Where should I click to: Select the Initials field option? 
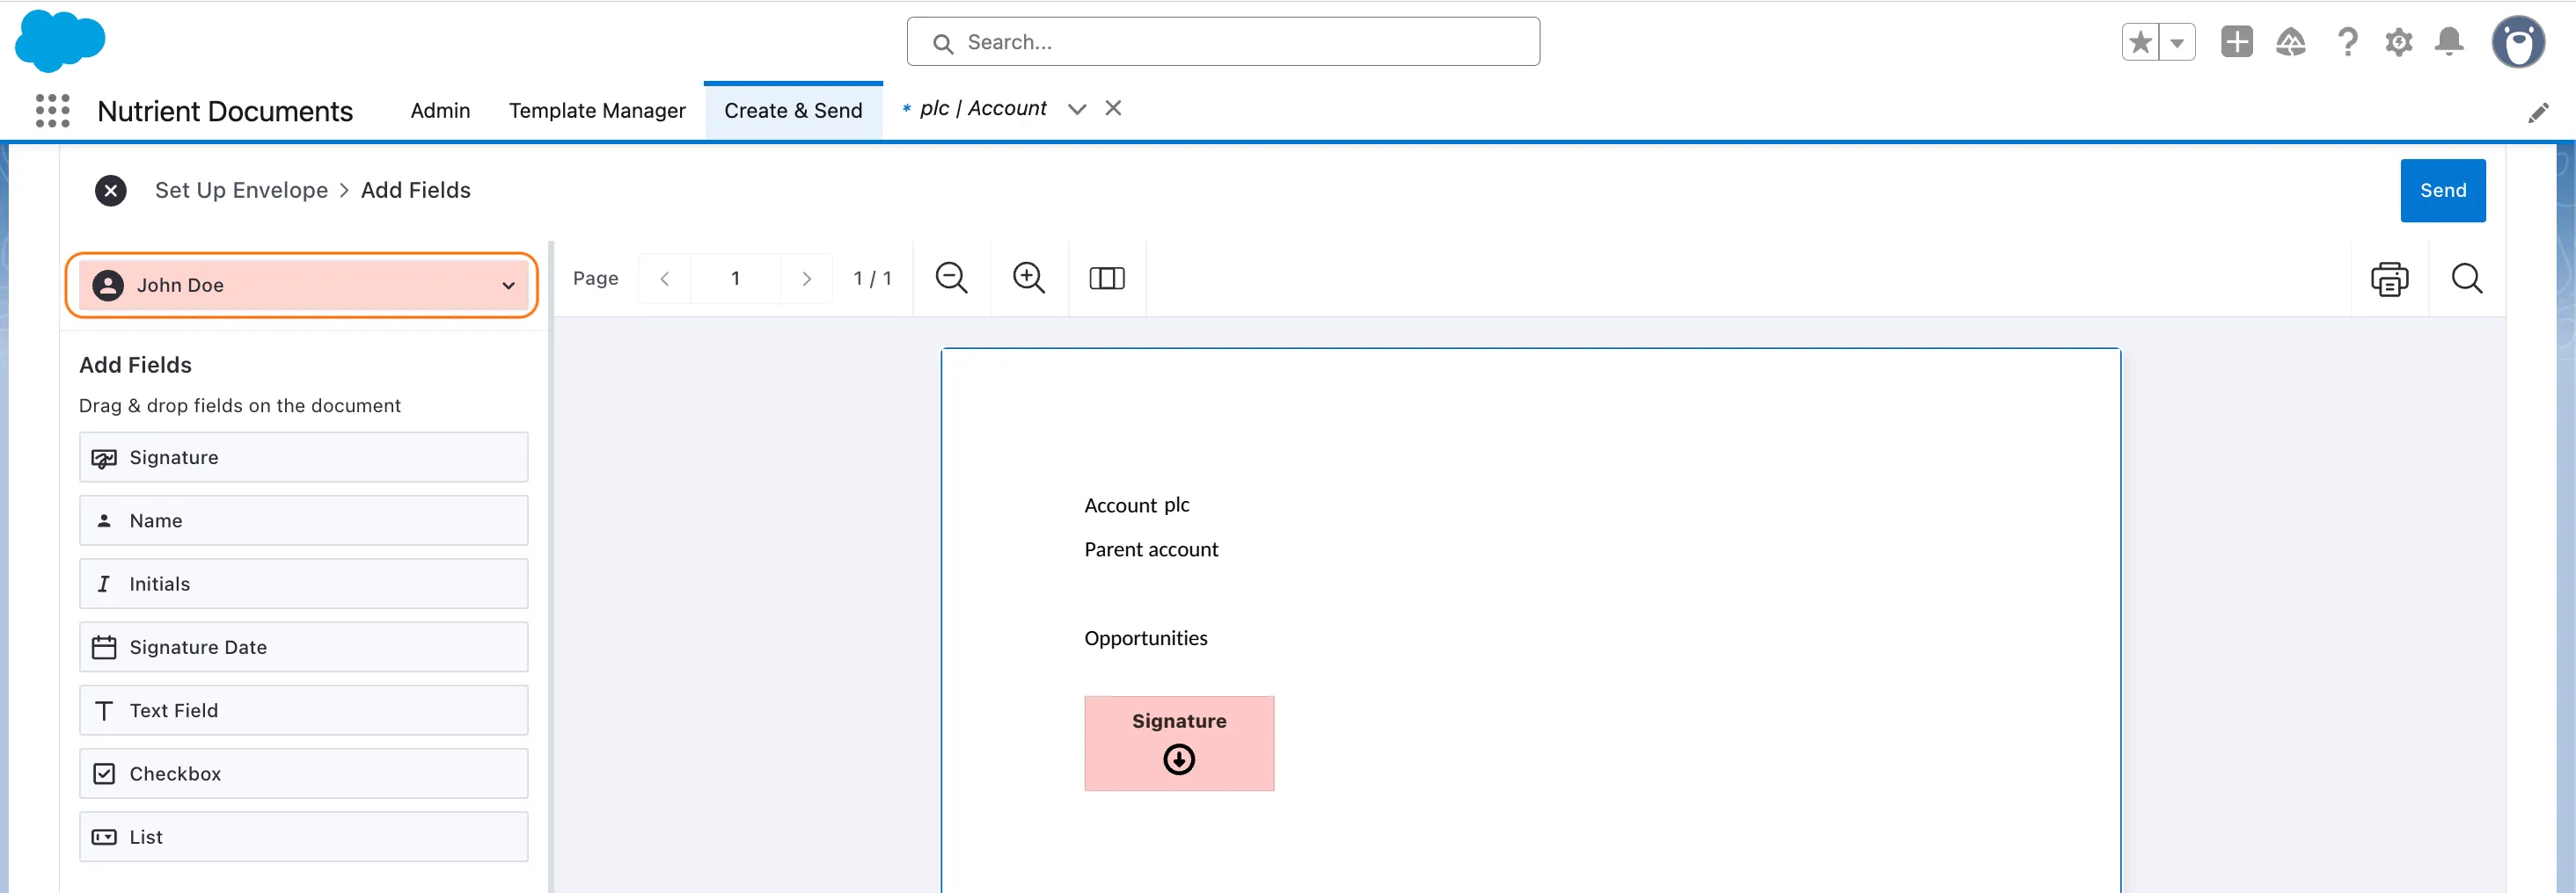[x=303, y=584]
